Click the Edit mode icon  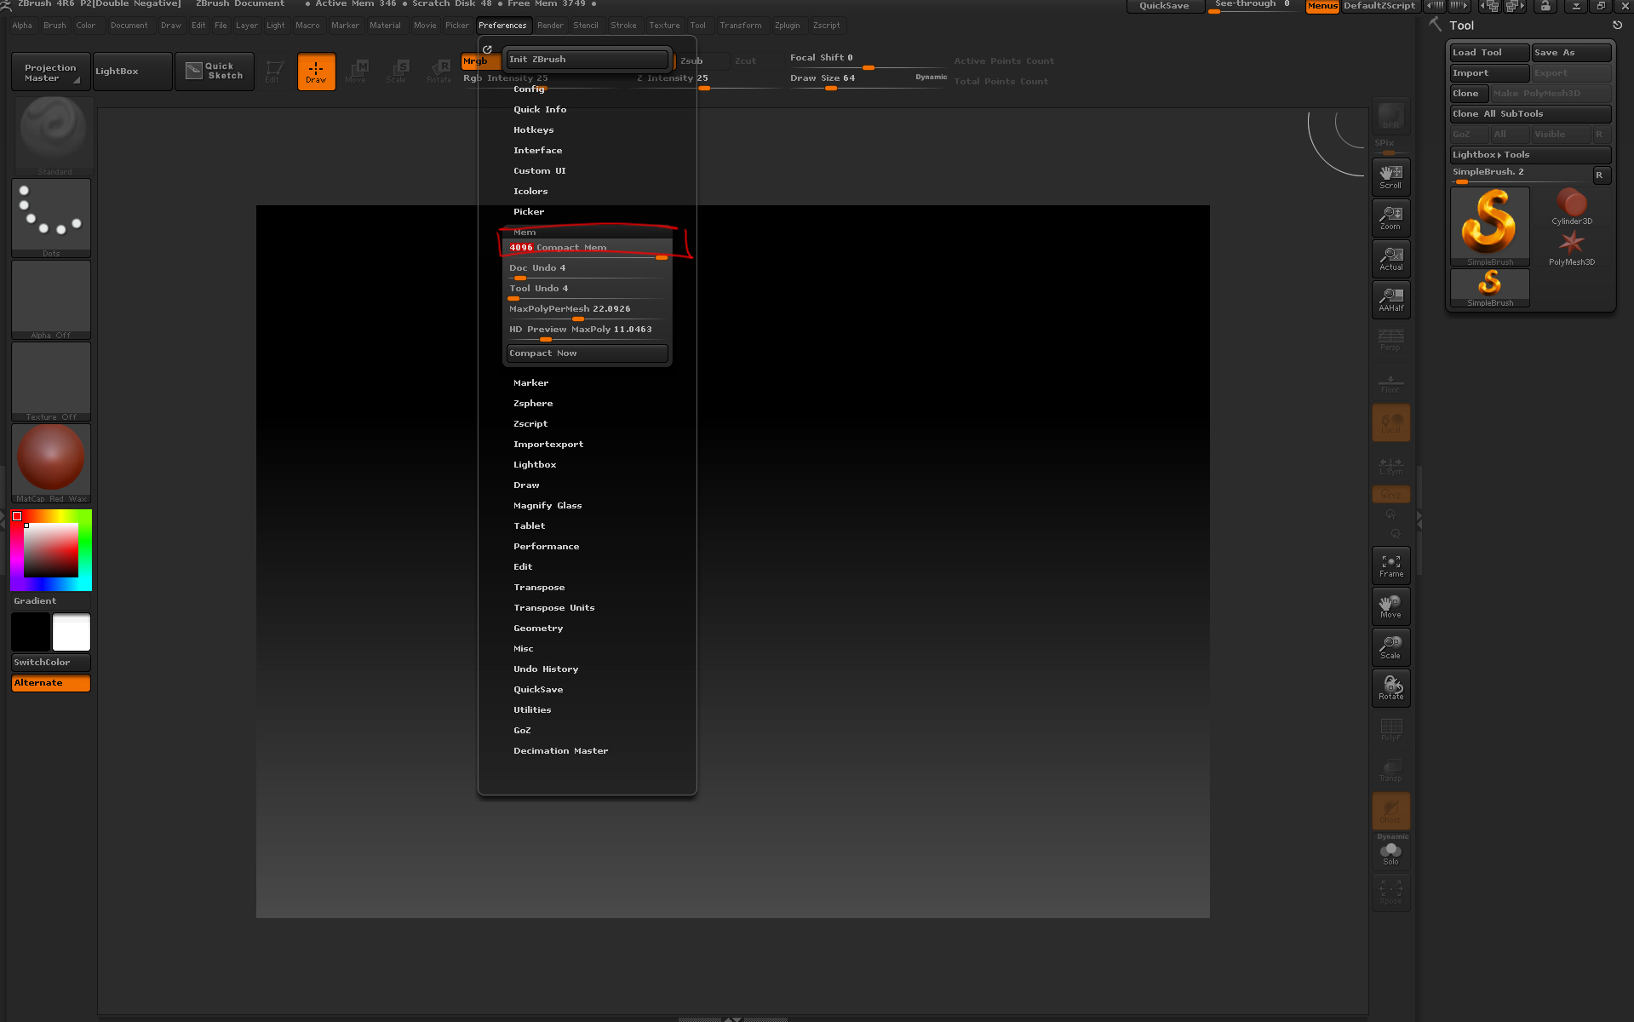click(272, 71)
